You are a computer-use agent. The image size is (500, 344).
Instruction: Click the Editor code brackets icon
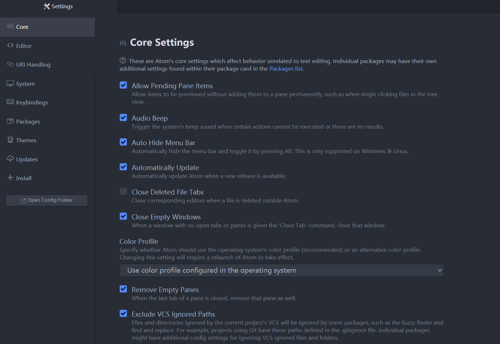click(x=10, y=45)
